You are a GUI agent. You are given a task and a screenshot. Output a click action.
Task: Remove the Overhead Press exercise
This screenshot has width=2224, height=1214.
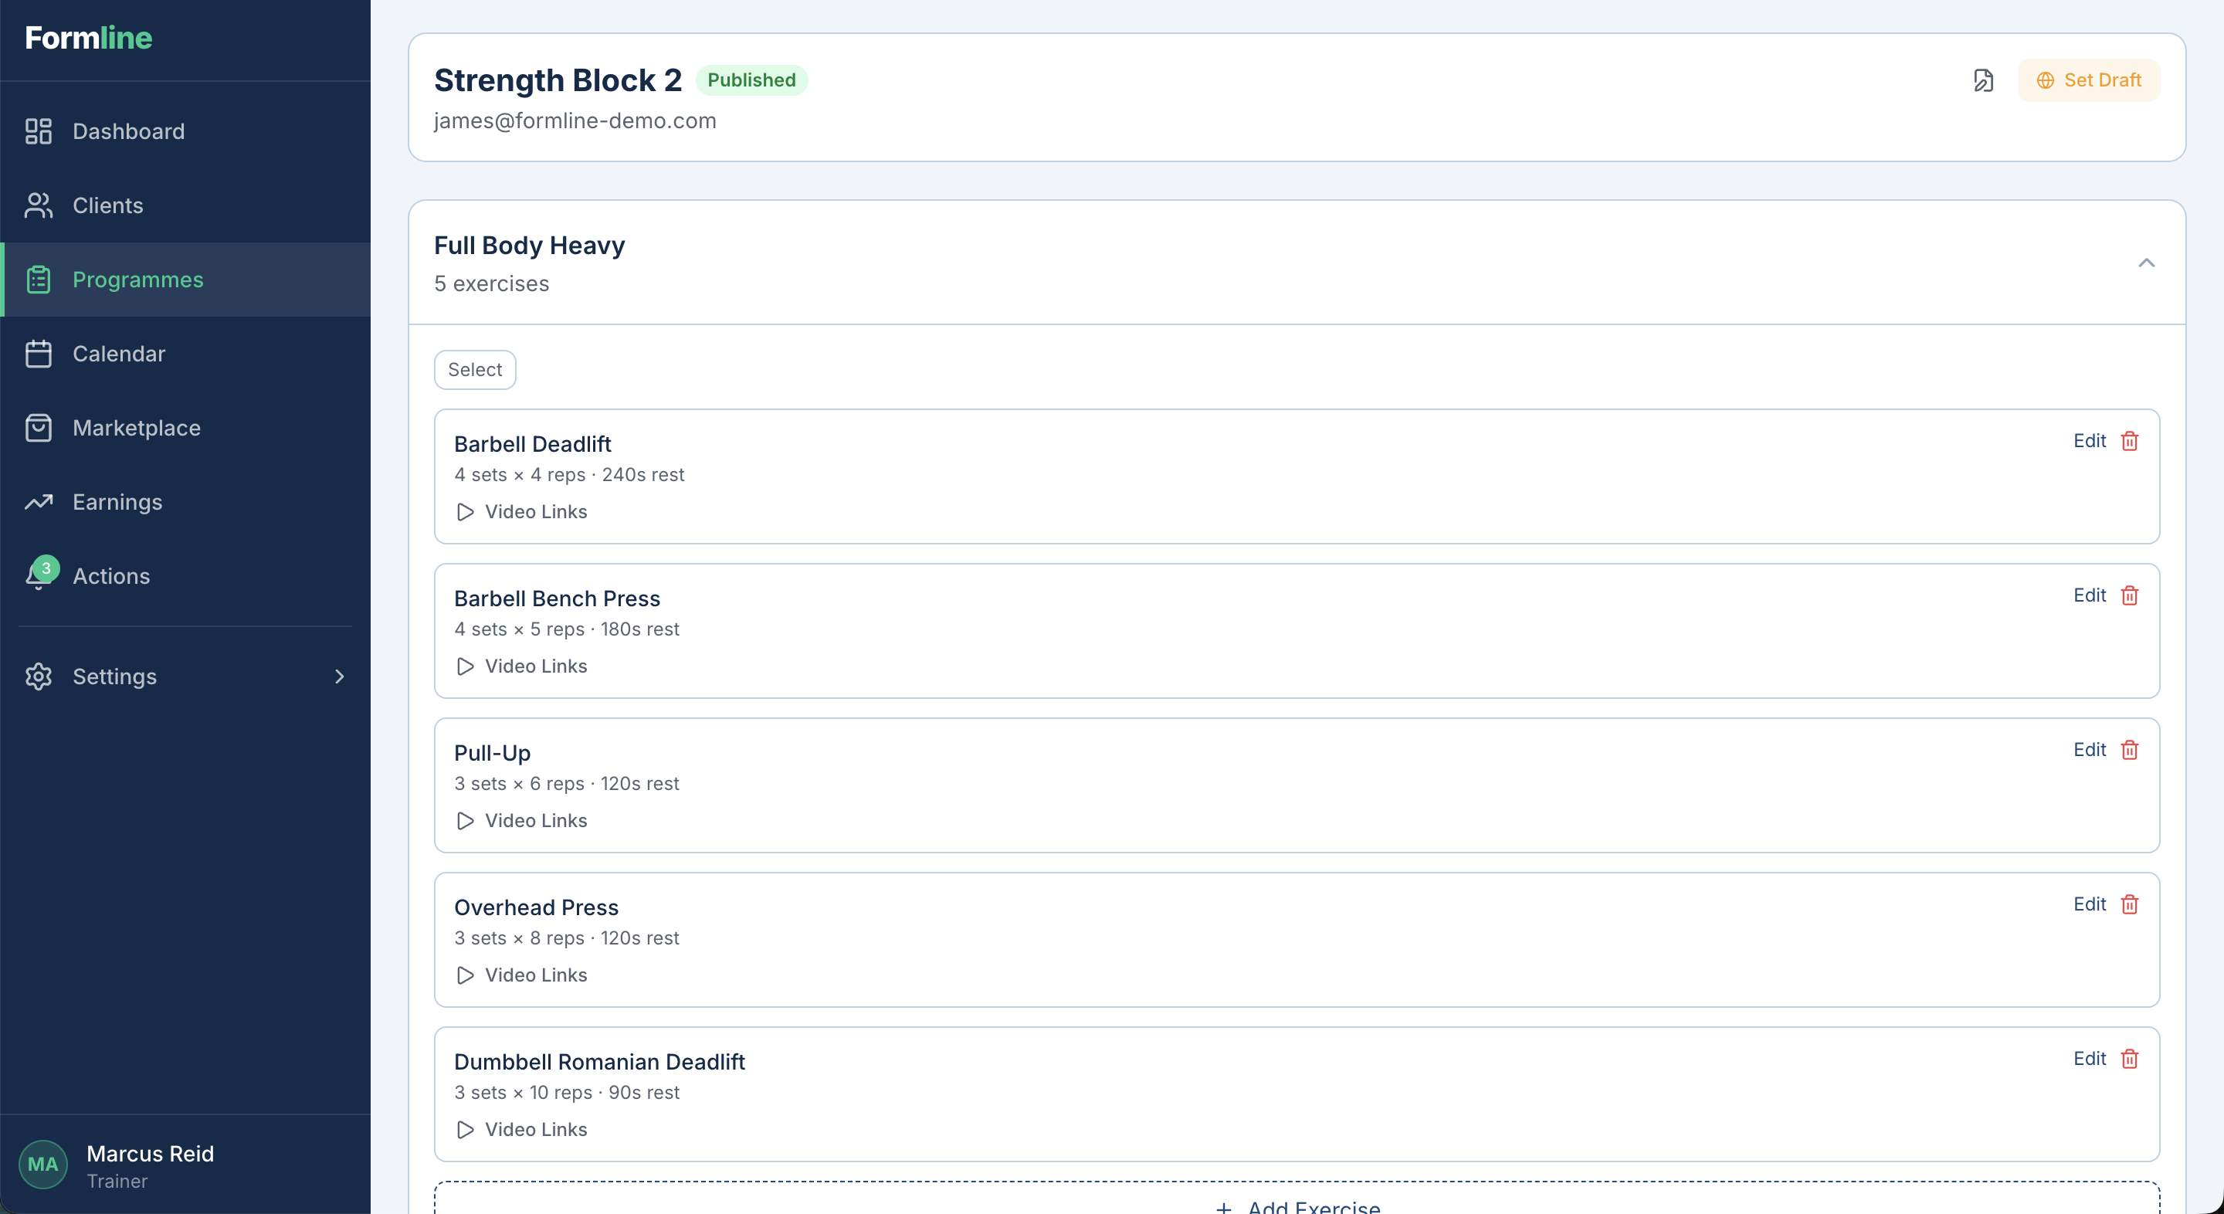point(2129,905)
